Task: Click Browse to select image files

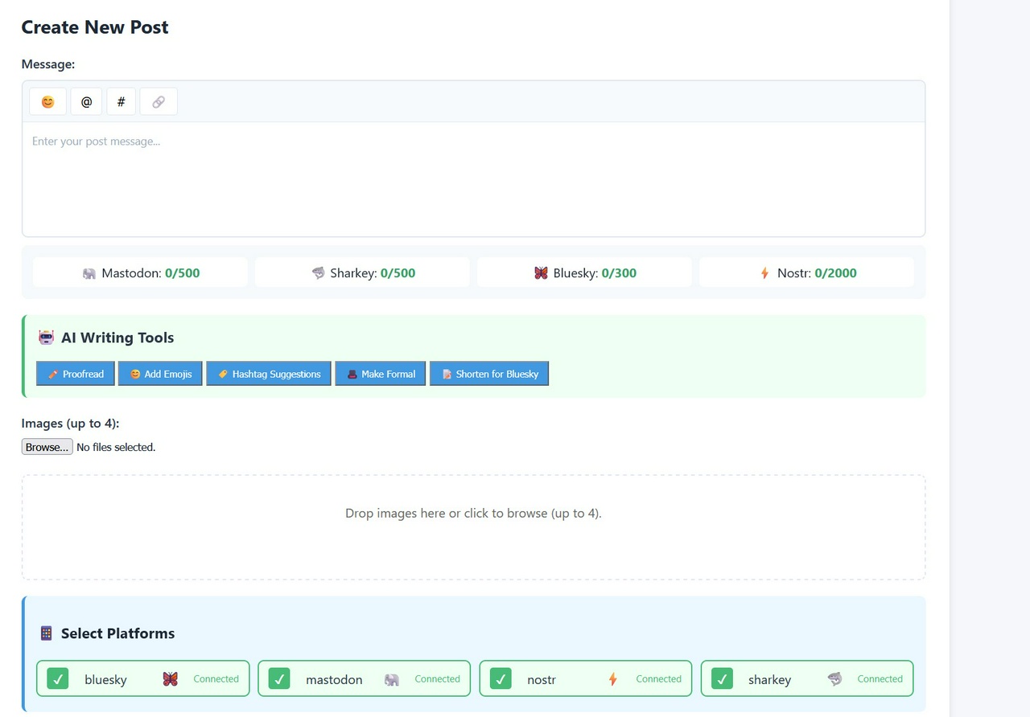Action: point(47,447)
